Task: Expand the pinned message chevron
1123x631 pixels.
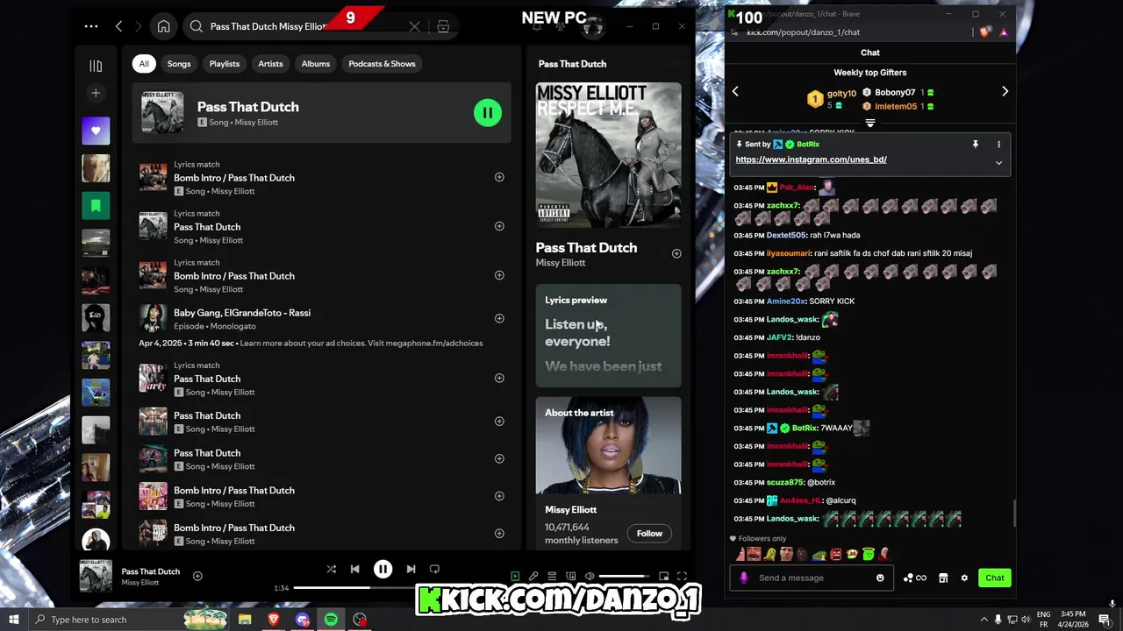Action: point(998,163)
